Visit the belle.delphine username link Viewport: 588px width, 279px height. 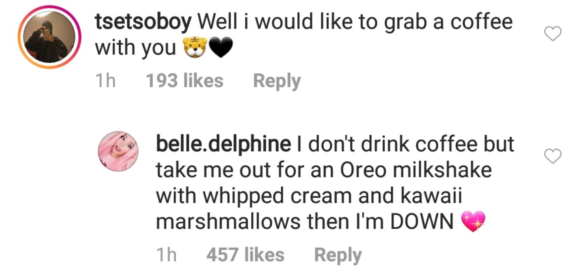(223, 144)
